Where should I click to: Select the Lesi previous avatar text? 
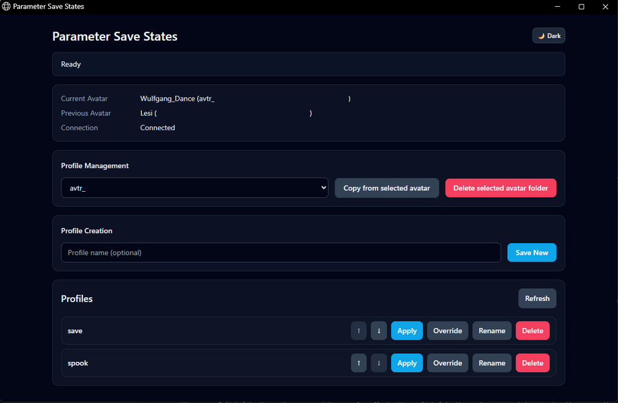click(226, 113)
